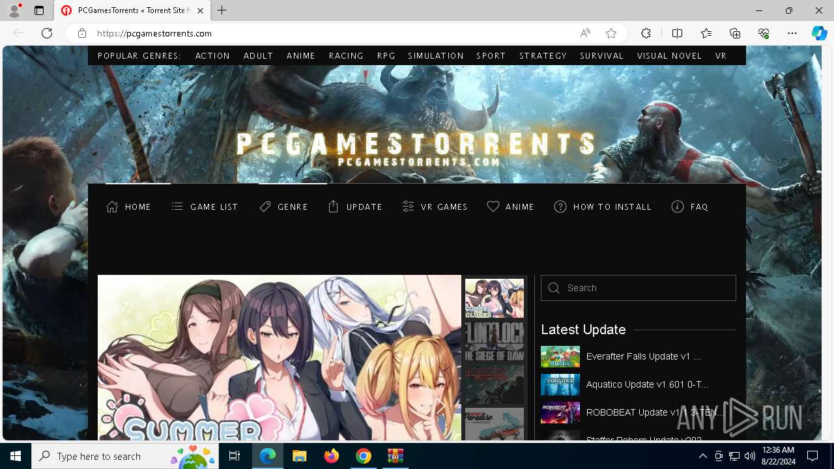Open a new tab with plus button
Screen dimensions: 834x469
click(x=222, y=10)
